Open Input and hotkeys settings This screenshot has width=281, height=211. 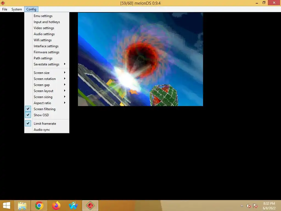pos(47,22)
